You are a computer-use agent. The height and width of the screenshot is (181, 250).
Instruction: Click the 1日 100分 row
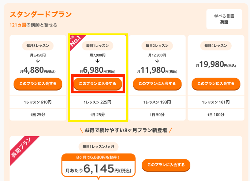coord(216,115)
